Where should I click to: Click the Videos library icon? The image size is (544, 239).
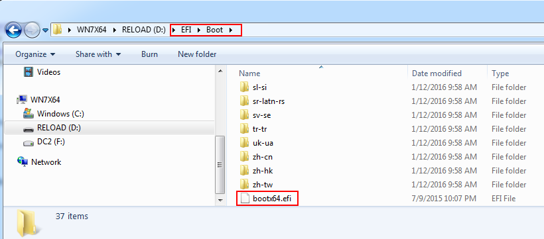pos(29,72)
